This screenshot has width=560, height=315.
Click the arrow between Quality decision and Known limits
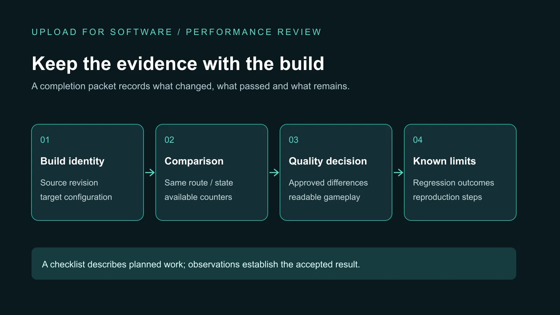click(x=398, y=173)
